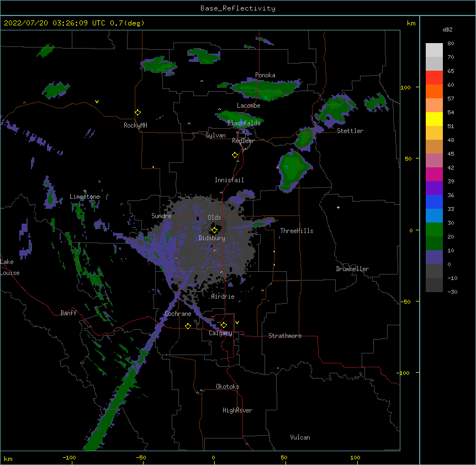The image size is (476, 465).
Task: Click the yellow V marker east of Calgary
Action: (x=237, y=323)
